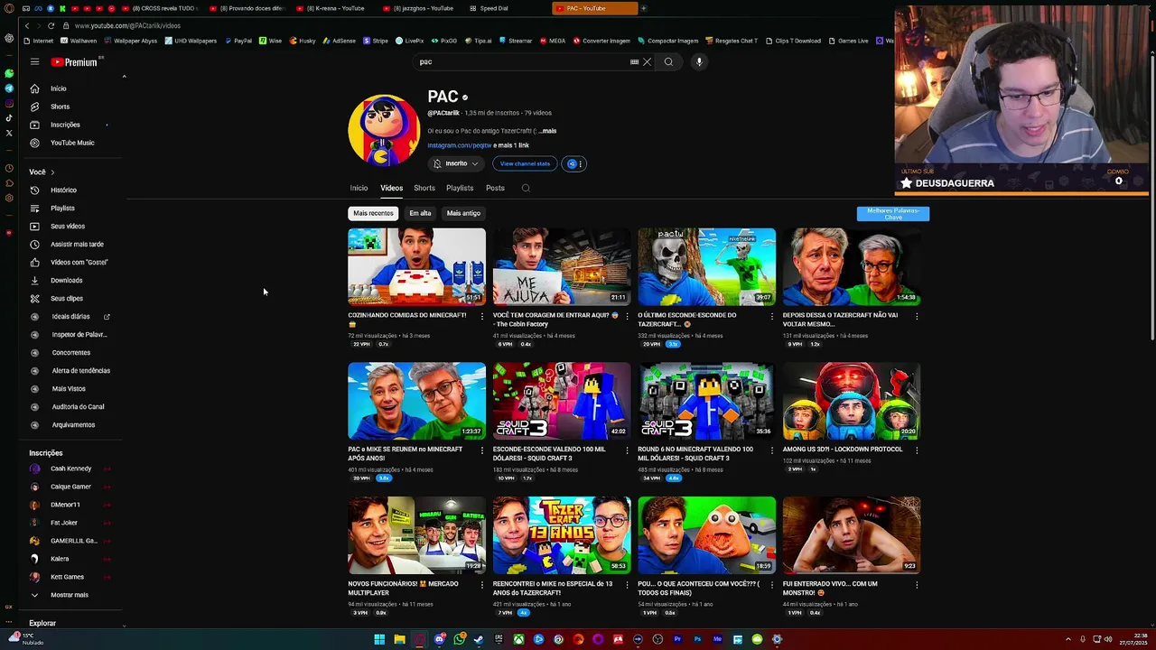Switch to channel Vídeos tab
Viewport: 1156px width, 650px height.
pos(391,188)
